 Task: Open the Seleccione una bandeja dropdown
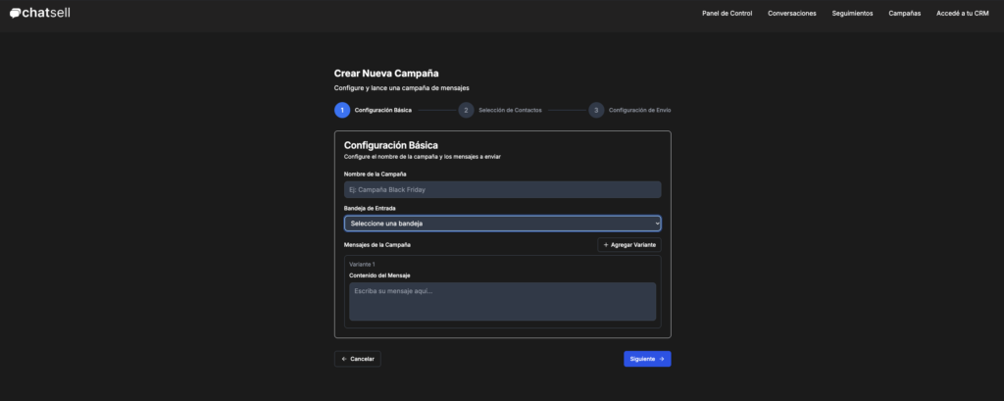[x=503, y=224]
